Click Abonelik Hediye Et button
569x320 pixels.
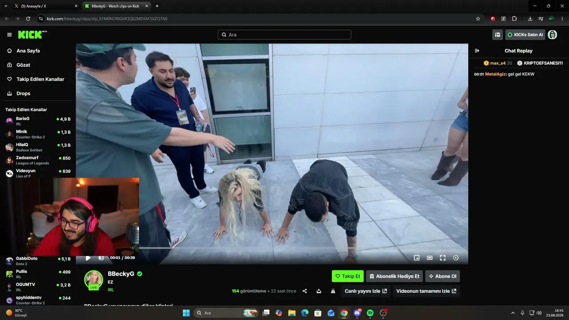pyautogui.click(x=394, y=276)
